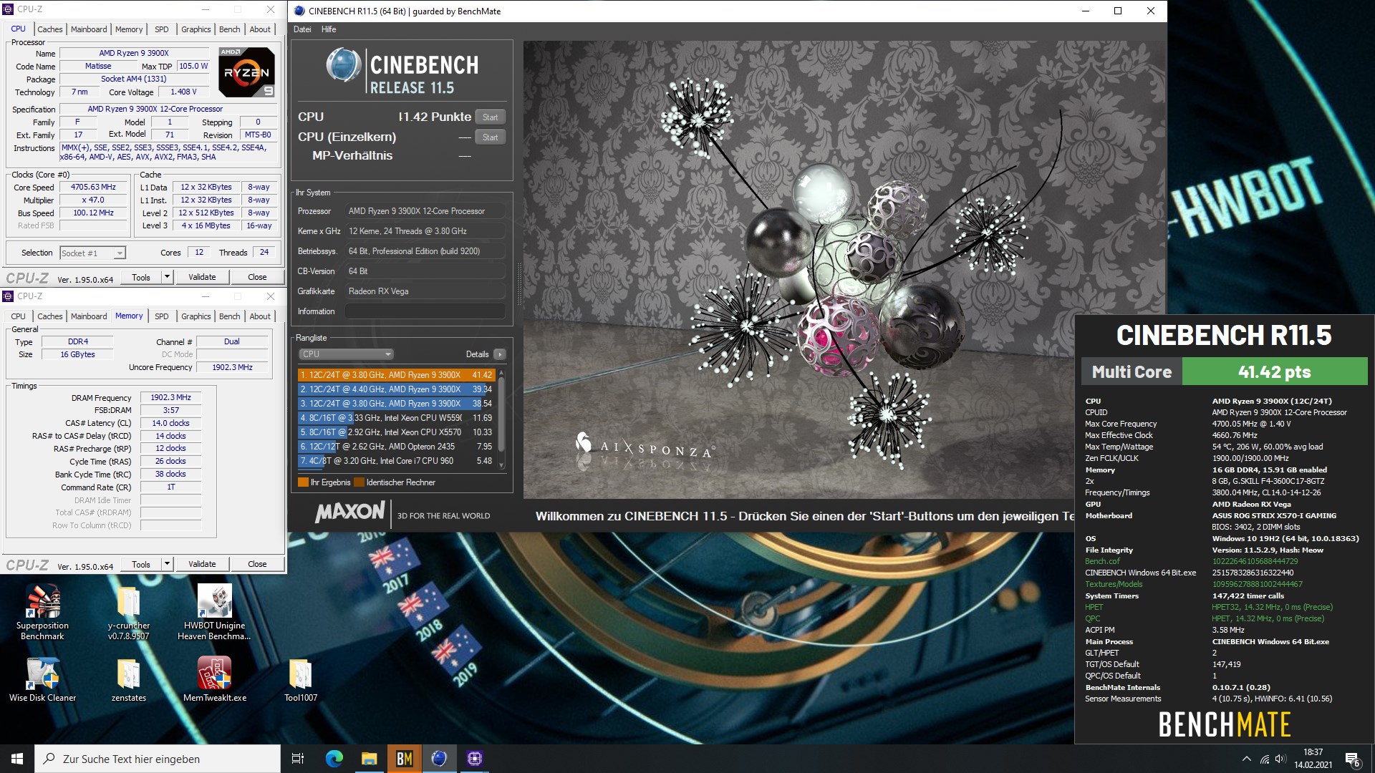Click Validate in upper CPU-Z window
Viewport: 1375px width, 773px height.
point(202,277)
